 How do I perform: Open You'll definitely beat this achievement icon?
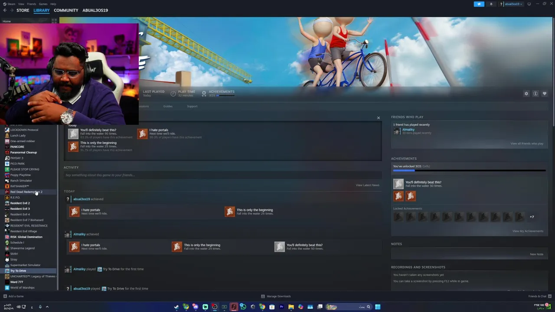pyautogui.click(x=398, y=184)
